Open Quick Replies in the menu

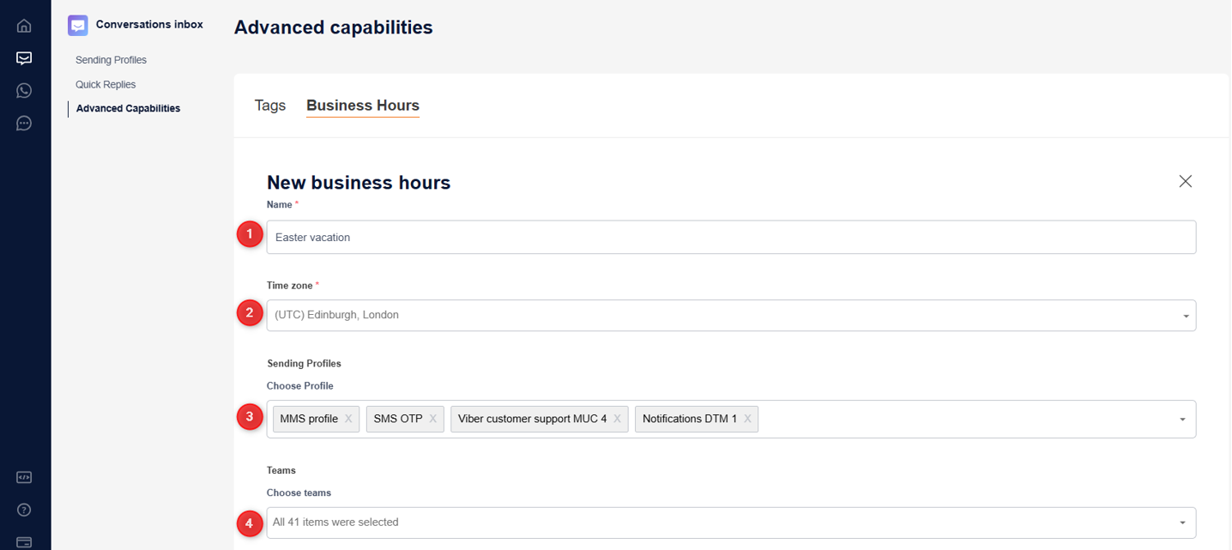[106, 84]
